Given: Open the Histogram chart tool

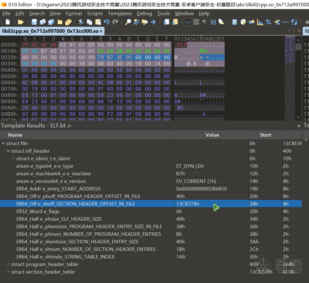Looking at the screenshot, I should 260,22.
